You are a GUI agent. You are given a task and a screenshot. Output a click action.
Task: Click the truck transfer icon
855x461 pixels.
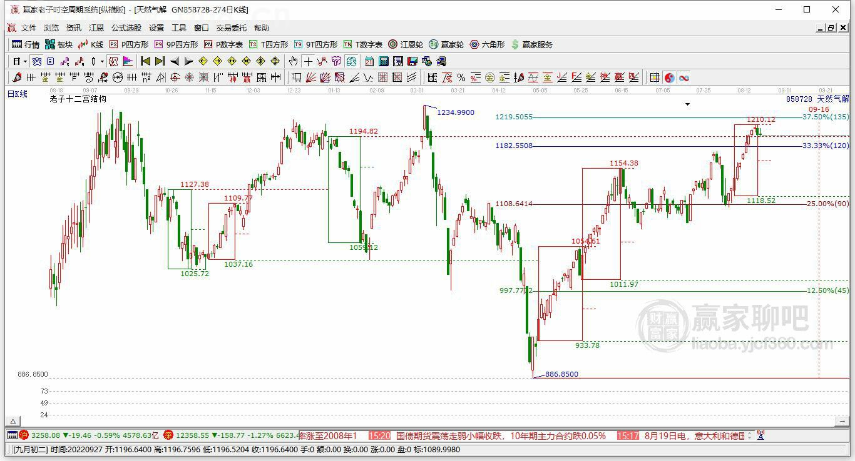coord(441,61)
